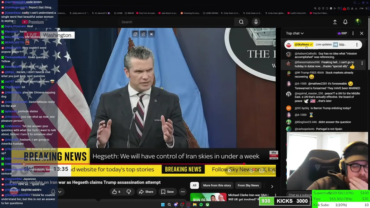The width and height of the screenshot is (370, 208).
Task: Click @carlospeixoto username in chat
Action: 304,129
